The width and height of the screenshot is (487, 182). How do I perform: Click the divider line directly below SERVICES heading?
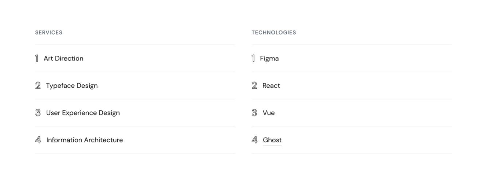point(135,45)
